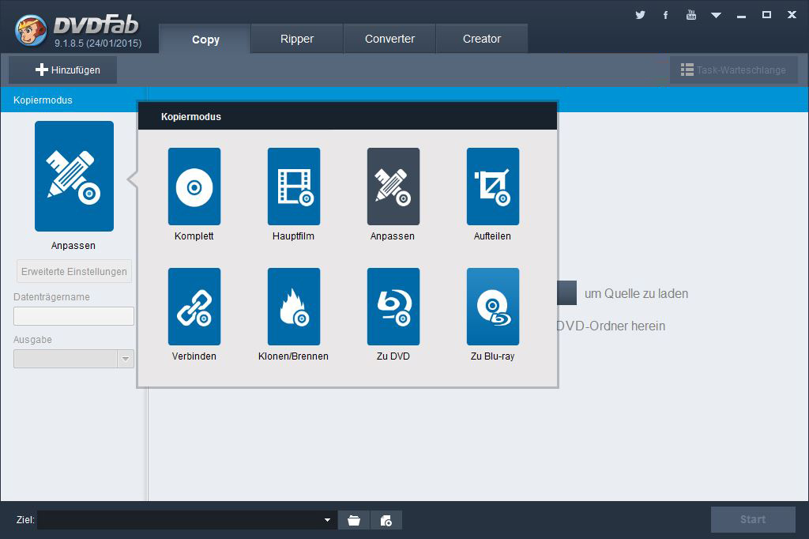
Task: Open the Converter tab
Action: [x=389, y=39]
